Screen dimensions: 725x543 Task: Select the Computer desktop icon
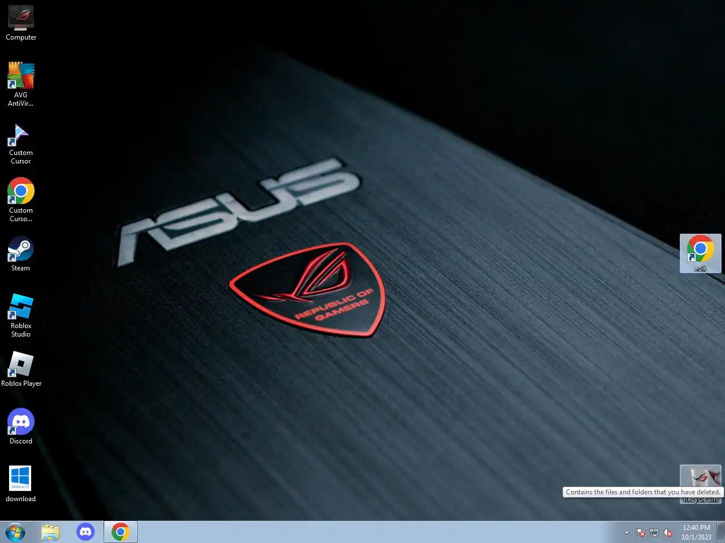(x=21, y=24)
